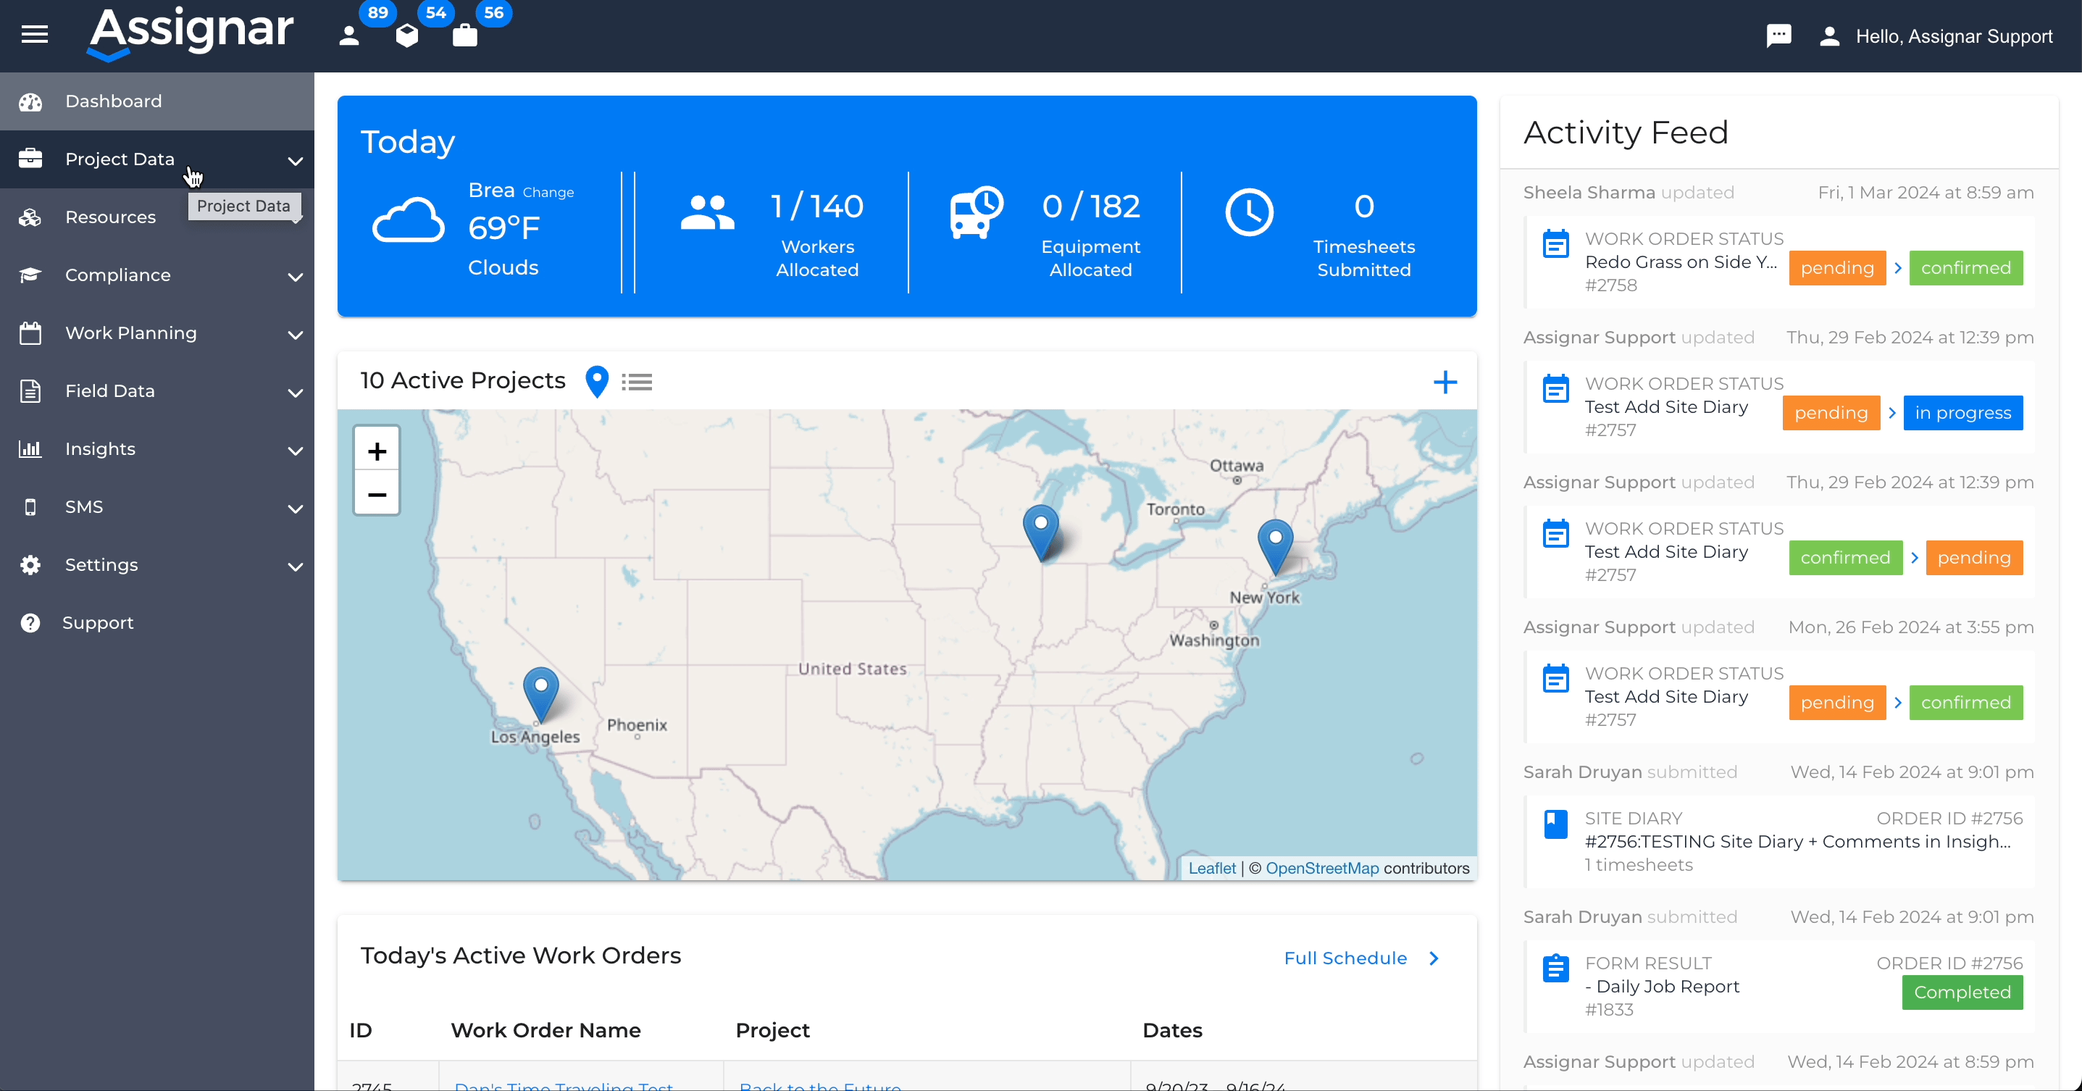Expand the SMS submenu chevron
This screenshot has width=2082, height=1091.
tap(296, 509)
